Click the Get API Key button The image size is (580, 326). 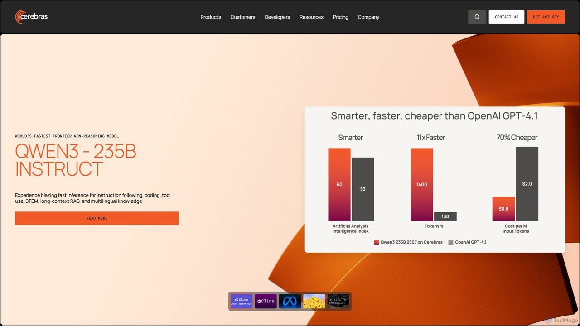[546, 17]
